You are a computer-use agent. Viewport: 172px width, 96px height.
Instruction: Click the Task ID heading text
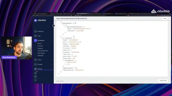pos(71,19)
